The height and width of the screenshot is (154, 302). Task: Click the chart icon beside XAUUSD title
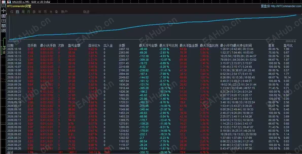9,2
